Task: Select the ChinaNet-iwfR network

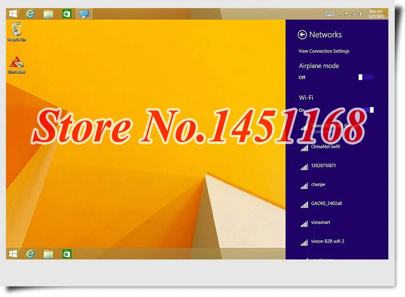Action: pos(337,148)
